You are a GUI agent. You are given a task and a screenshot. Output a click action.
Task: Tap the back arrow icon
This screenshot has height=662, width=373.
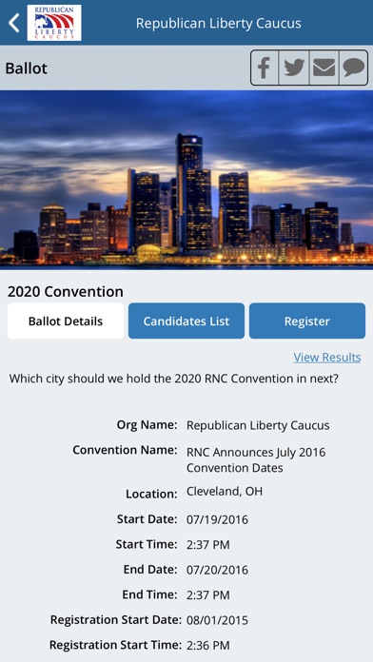click(14, 23)
